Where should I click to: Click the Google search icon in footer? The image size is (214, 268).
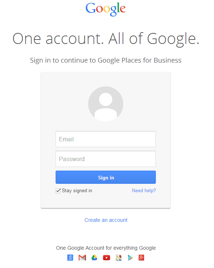click(x=70, y=258)
